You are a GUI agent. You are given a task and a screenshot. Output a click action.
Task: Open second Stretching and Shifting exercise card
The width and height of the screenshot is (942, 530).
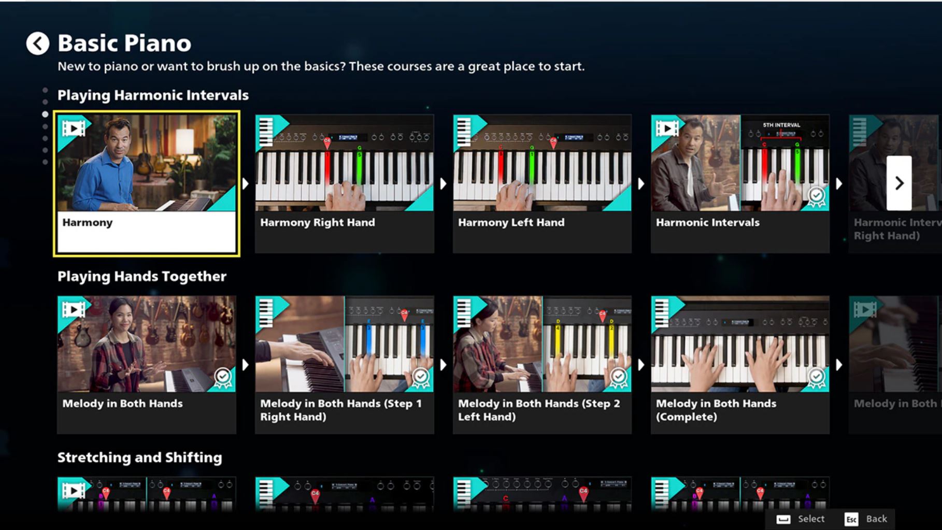(x=345, y=494)
